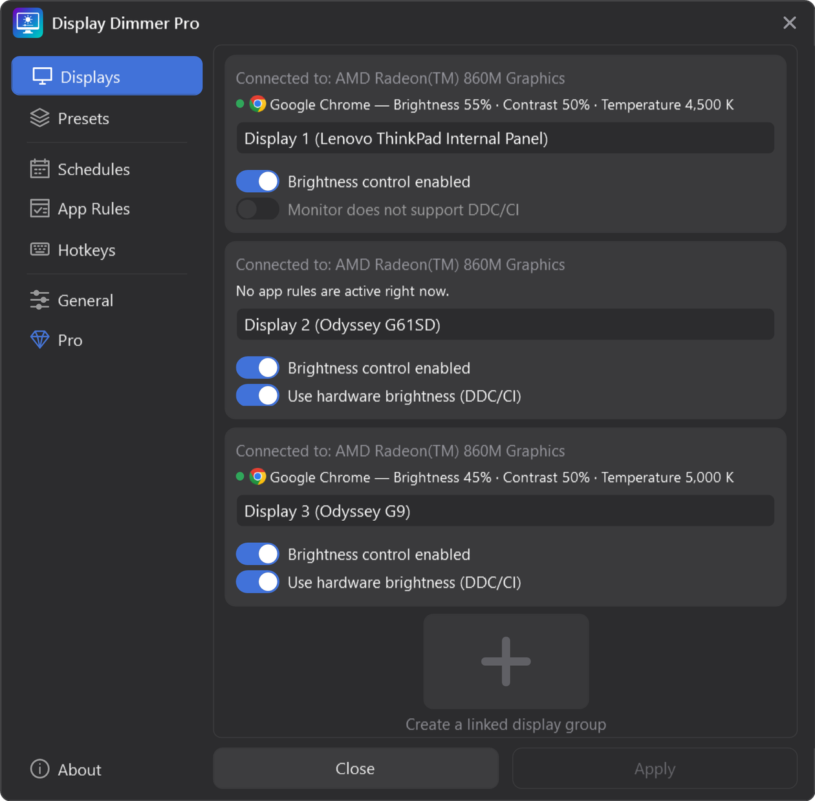This screenshot has width=815, height=801.
Task: Edit the Display 1 Lenovo ThinkPad name field
Action: [505, 138]
